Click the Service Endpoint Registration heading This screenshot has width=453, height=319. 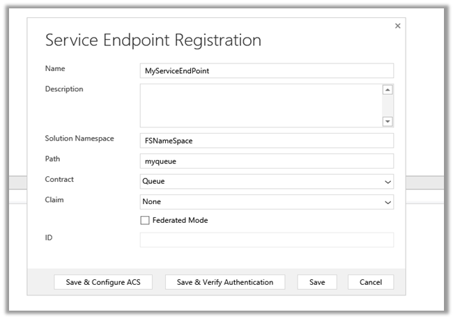(x=153, y=40)
